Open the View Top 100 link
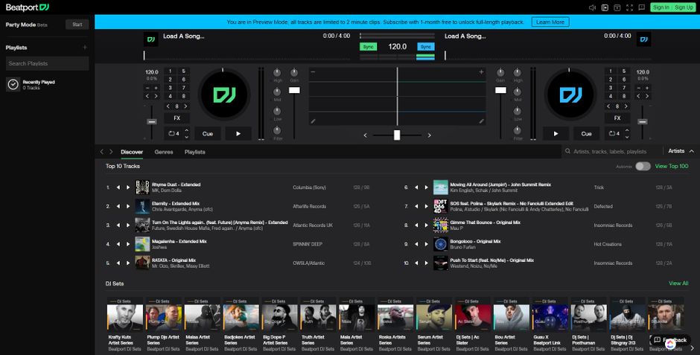Screen dimensions: 700x355 click(672, 166)
